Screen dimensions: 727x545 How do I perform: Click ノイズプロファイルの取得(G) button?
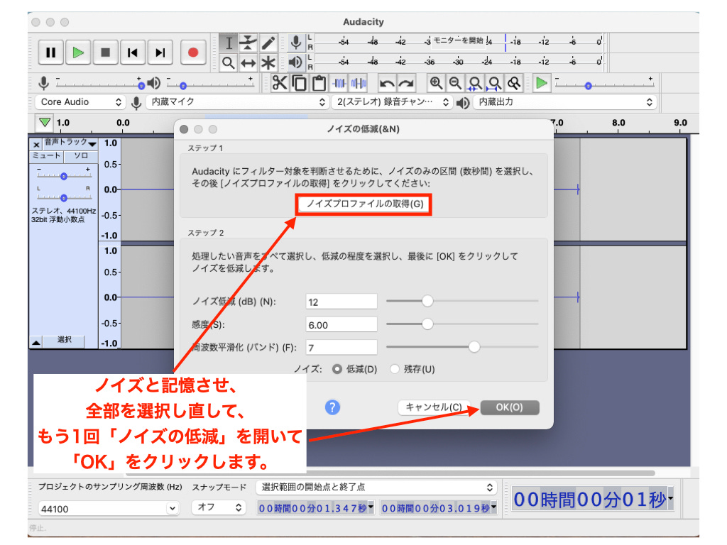click(364, 204)
